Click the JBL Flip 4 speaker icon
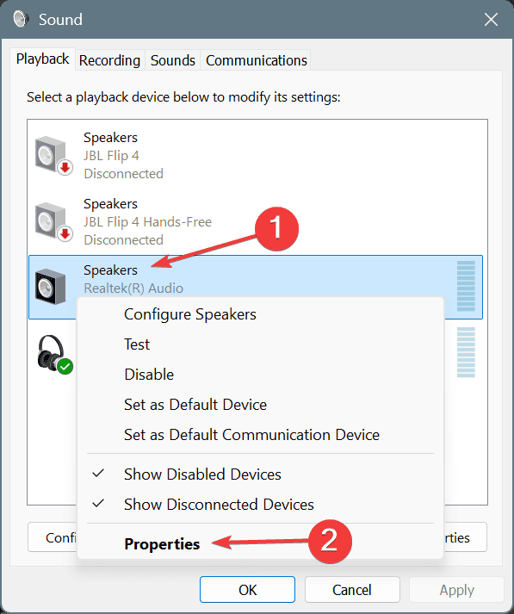 (53, 155)
